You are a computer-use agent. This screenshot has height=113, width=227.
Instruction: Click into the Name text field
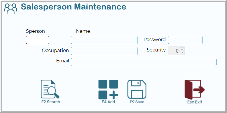(x=104, y=40)
